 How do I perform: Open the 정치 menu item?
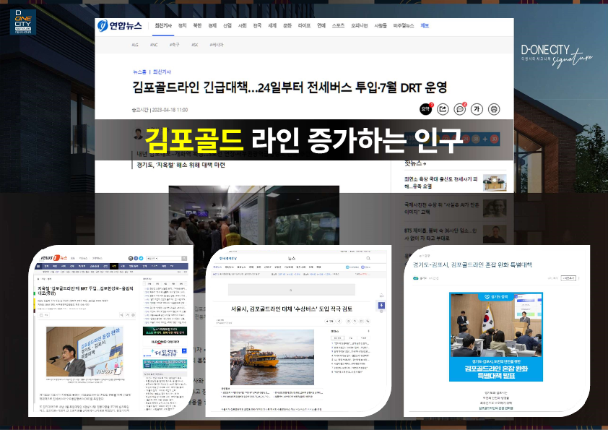click(182, 25)
